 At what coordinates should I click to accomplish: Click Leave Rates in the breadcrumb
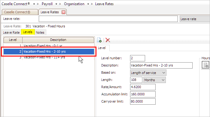coord(104,4)
